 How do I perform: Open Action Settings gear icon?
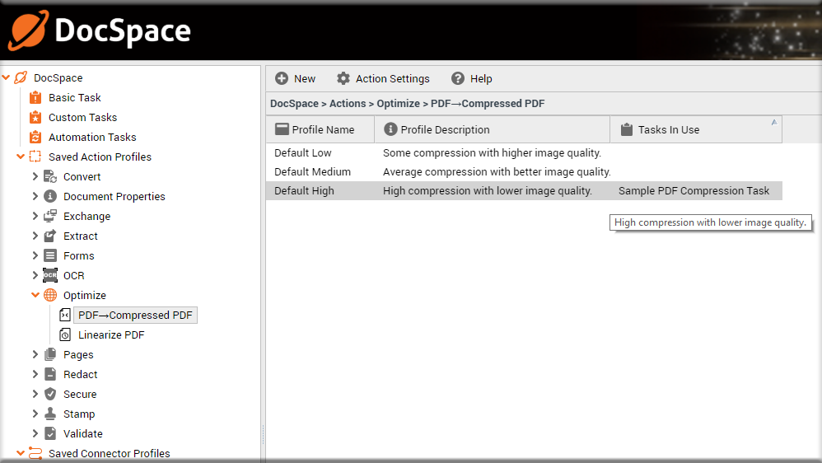pos(343,78)
